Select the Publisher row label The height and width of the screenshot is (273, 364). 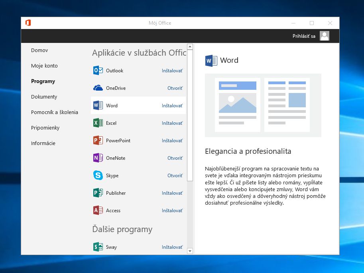click(116, 193)
